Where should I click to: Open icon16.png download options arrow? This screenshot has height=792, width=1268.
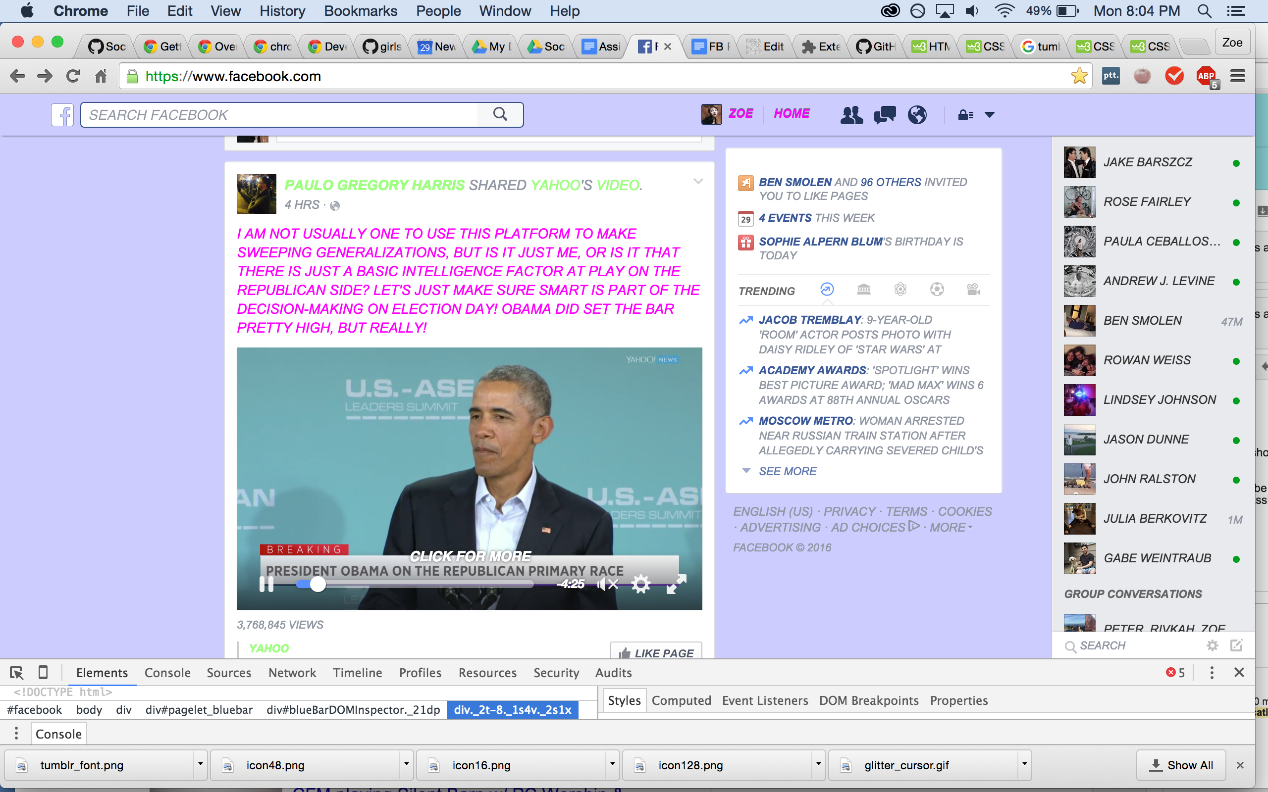pos(612,764)
